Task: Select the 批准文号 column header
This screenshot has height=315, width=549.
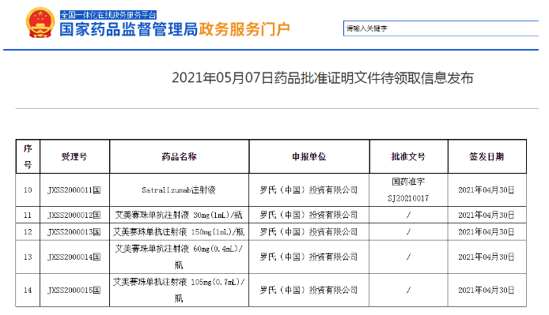Action: click(409, 156)
